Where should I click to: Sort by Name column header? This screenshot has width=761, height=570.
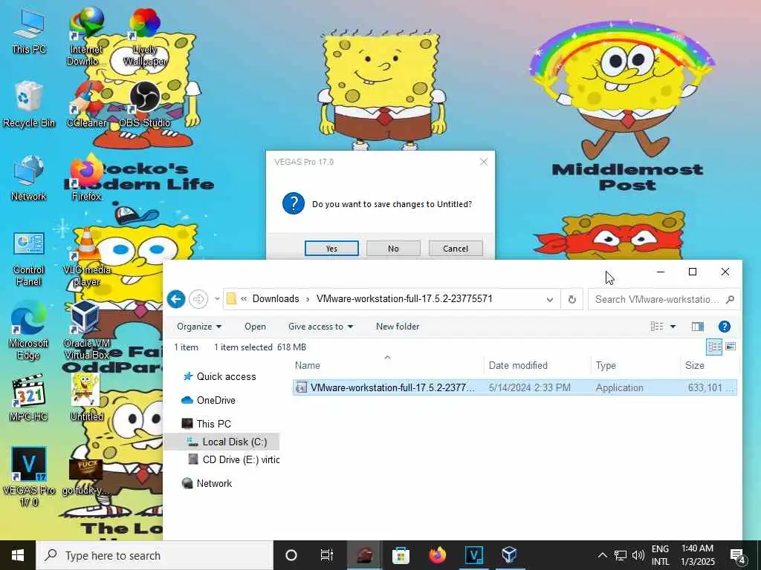coord(388,365)
